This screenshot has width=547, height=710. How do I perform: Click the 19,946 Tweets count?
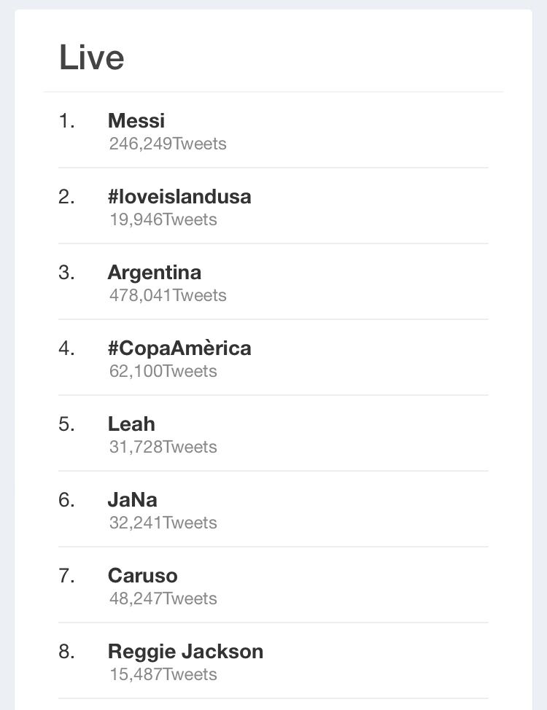click(163, 220)
